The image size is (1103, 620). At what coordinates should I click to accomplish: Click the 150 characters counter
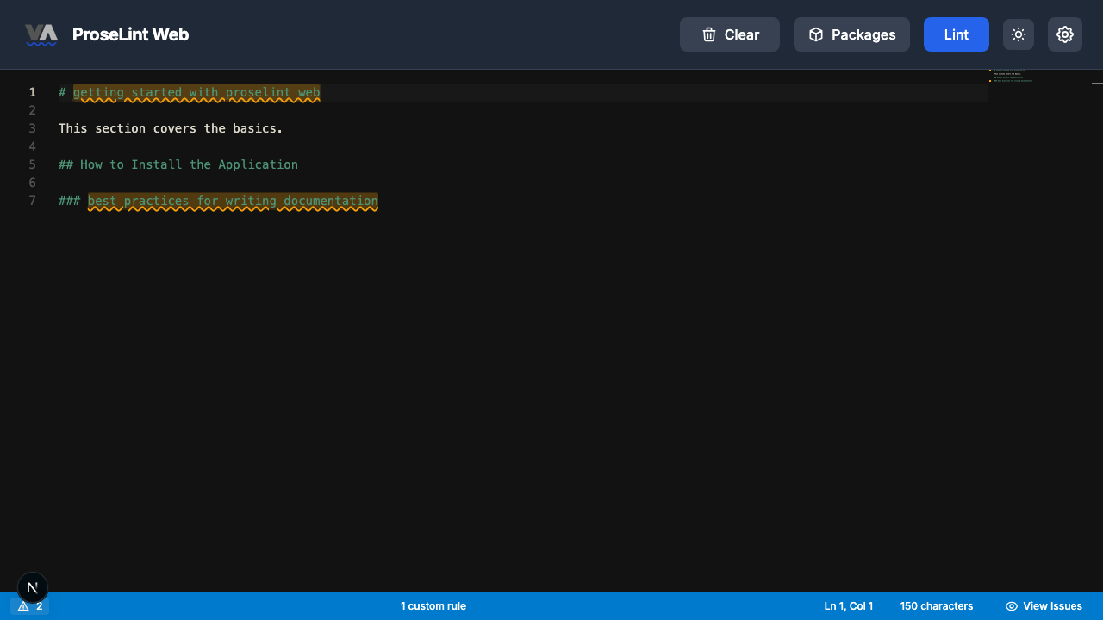click(x=936, y=606)
